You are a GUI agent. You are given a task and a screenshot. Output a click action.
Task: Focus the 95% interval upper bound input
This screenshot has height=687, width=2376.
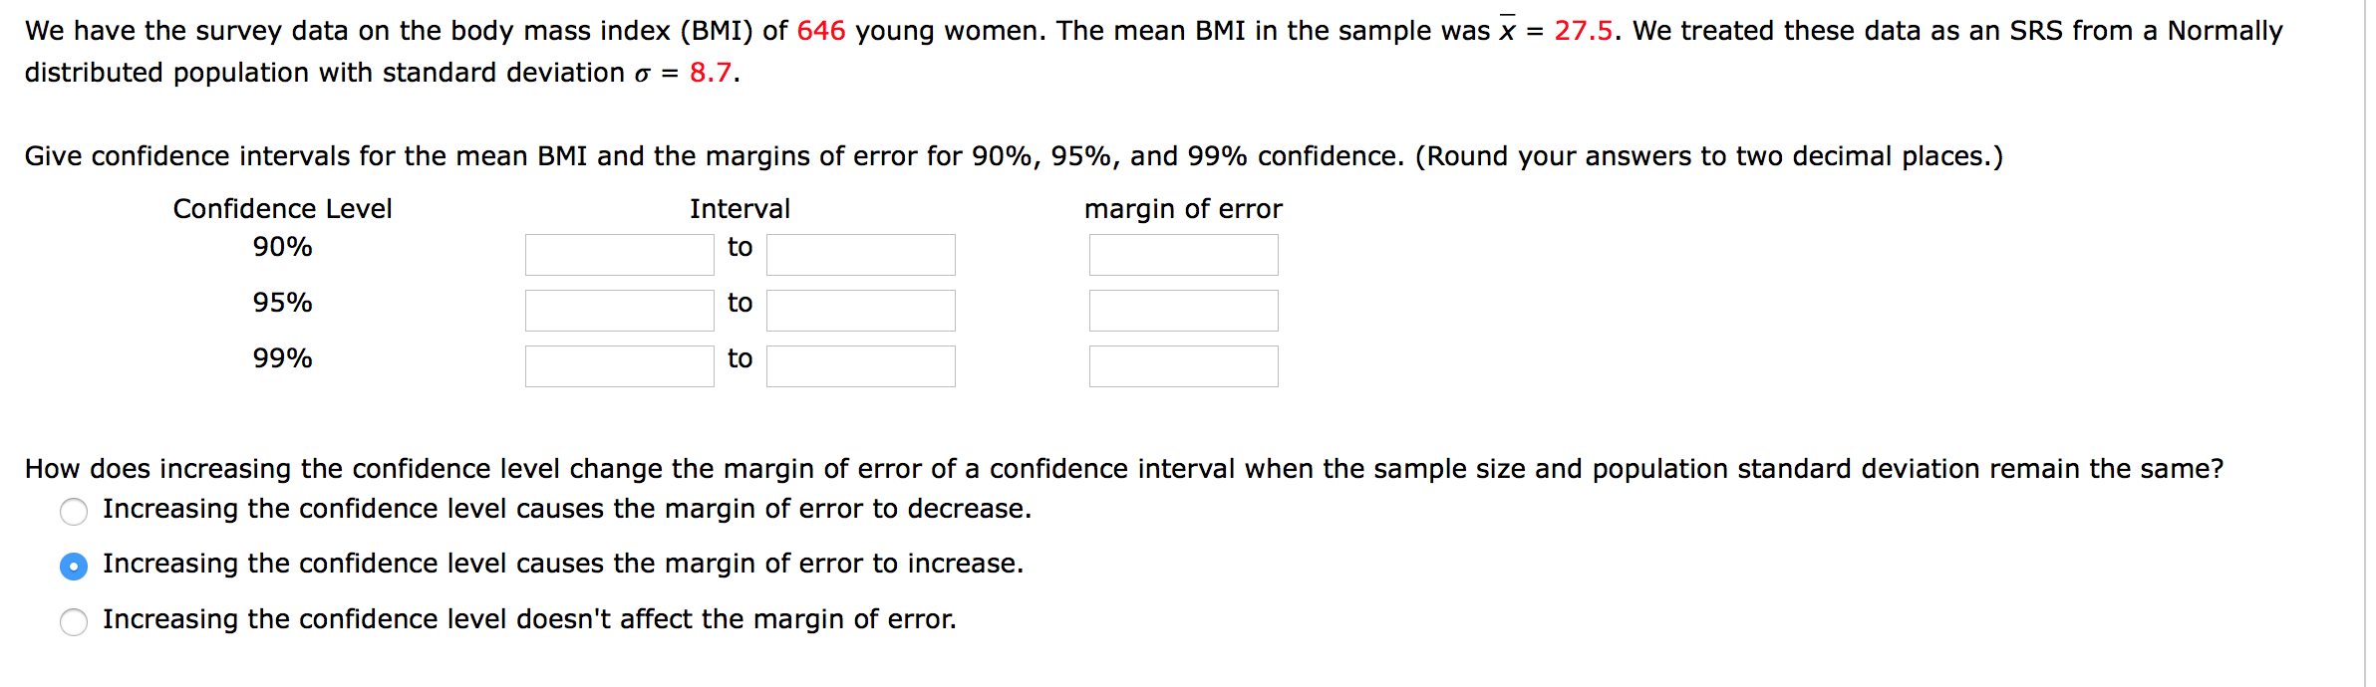pos(860,311)
